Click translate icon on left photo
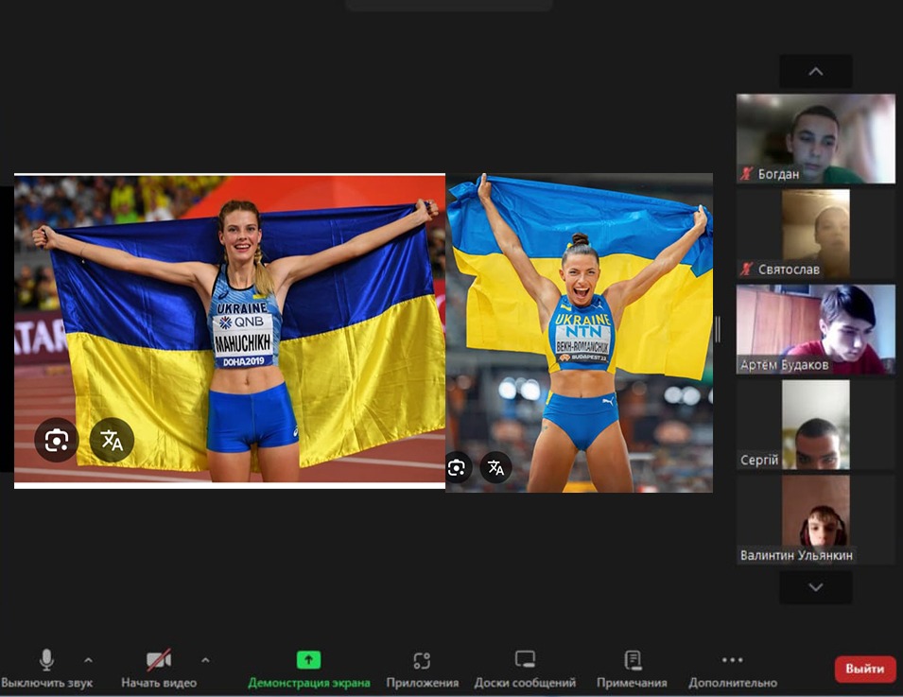Viewport: 903px width, 697px height. [112, 440]
